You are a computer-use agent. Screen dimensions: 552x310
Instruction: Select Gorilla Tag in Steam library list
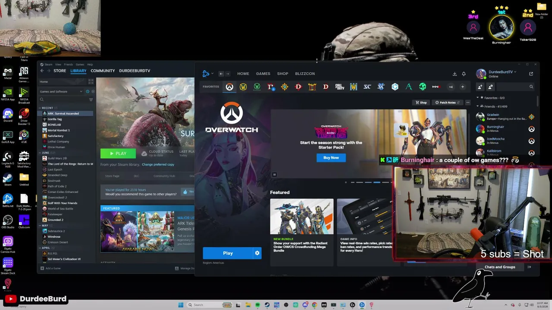pos(54,119)
